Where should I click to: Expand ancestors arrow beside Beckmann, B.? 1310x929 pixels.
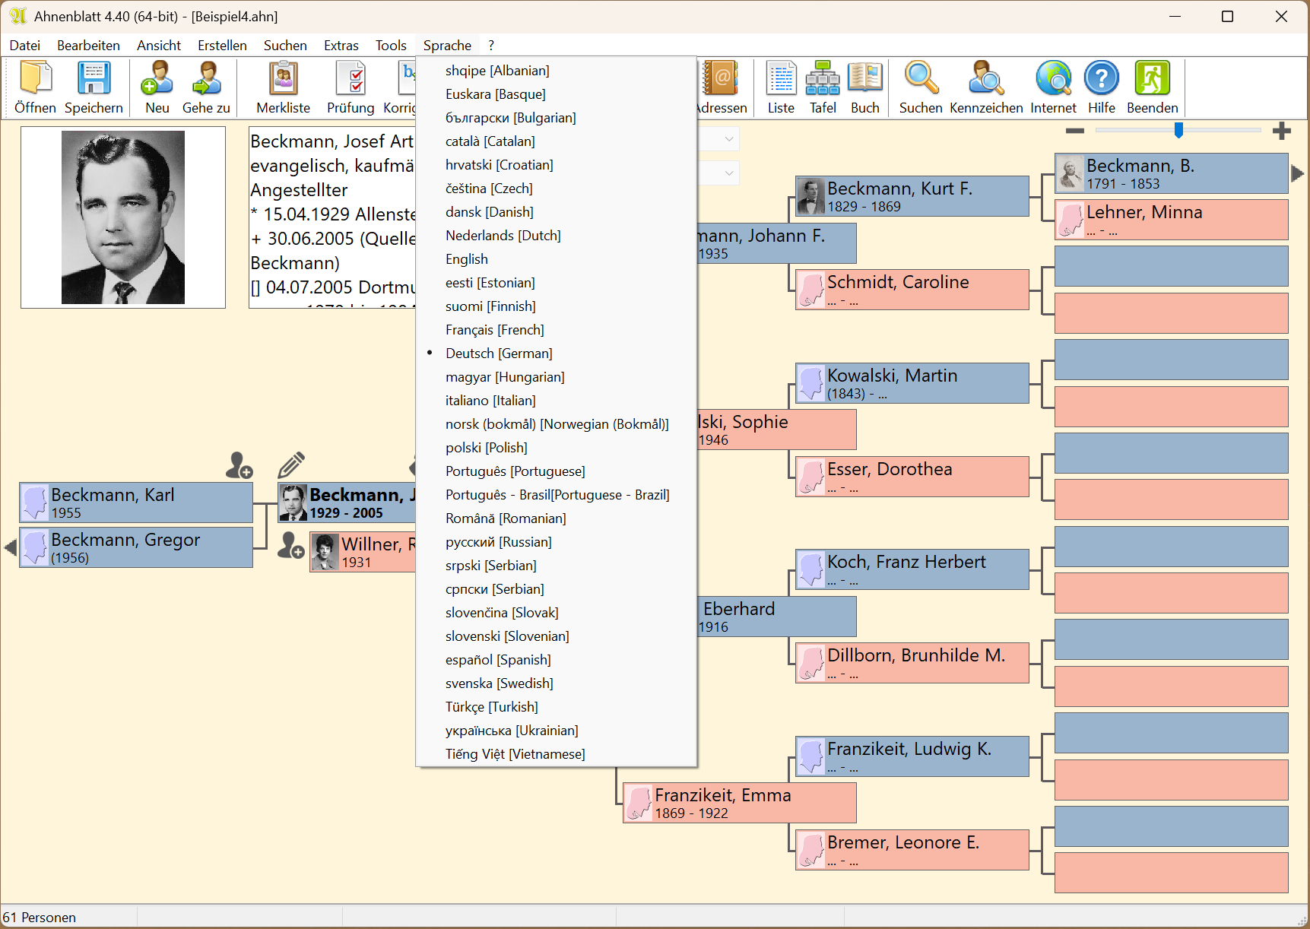tap(1297, 173)
